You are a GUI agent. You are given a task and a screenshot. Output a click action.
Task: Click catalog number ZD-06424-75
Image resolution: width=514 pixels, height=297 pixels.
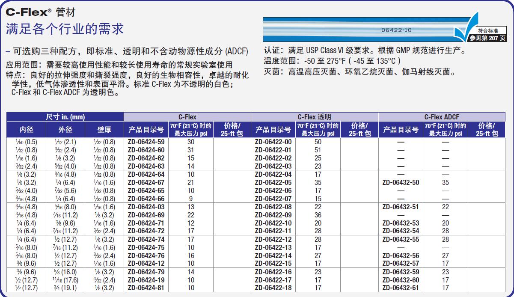(146, 247)
